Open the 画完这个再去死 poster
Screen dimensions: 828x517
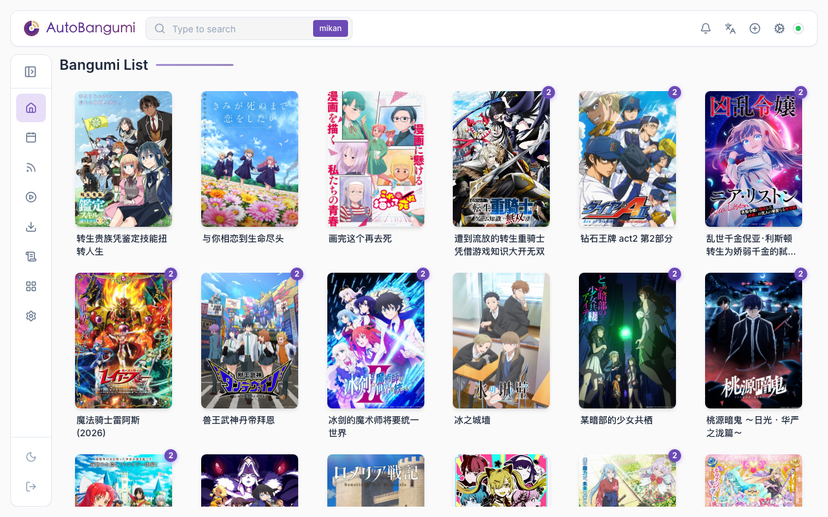tap(376, 159)
